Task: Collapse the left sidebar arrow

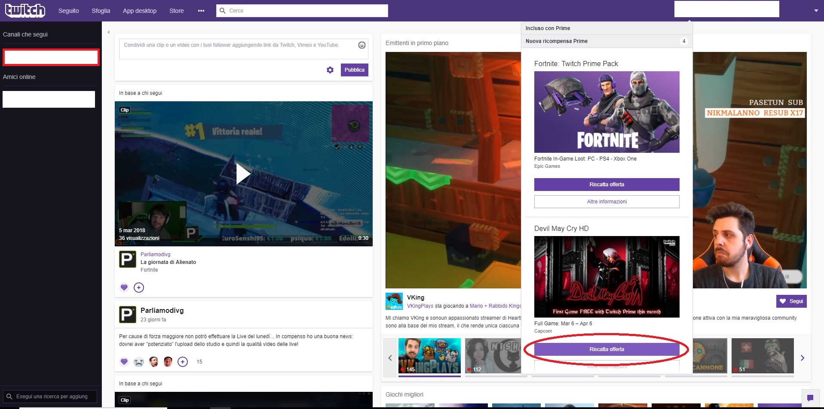Action: point(108,32)
